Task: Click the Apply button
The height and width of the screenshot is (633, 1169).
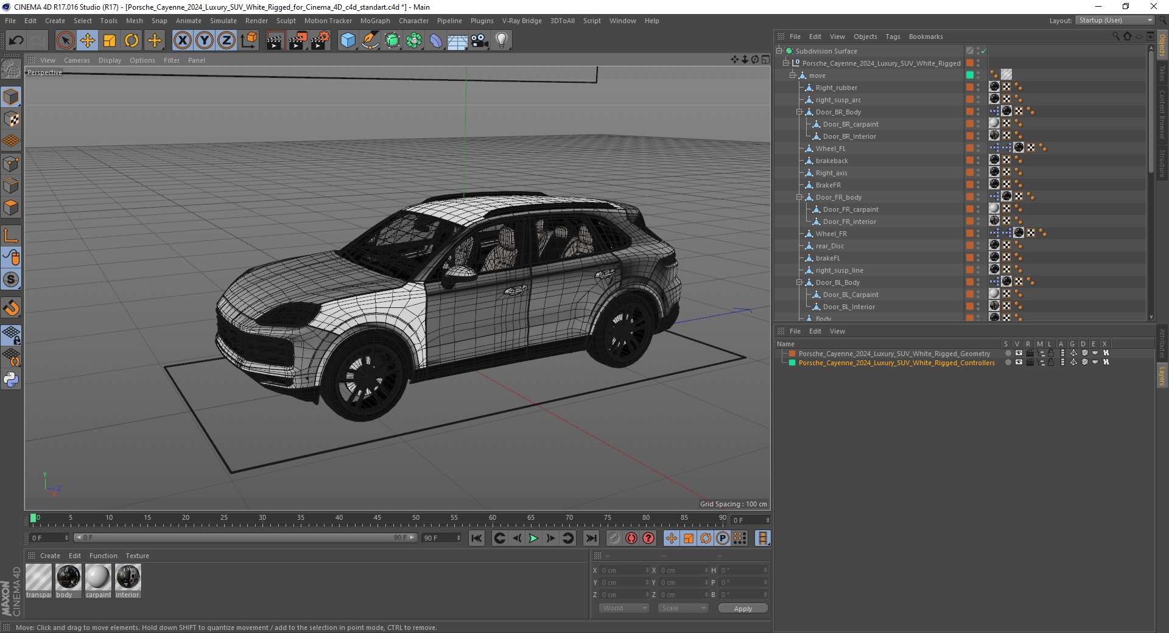Action: [x=743, y=608]
